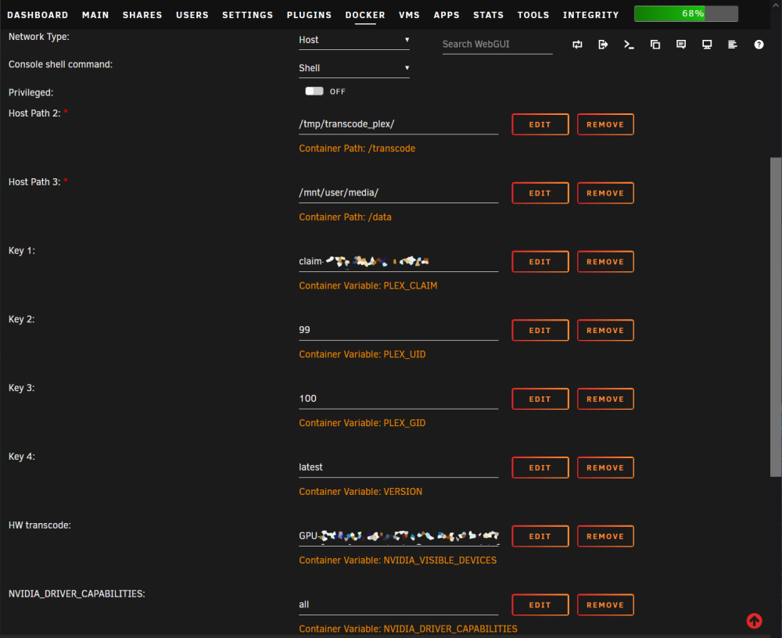Click 'Container Variable: PLEX_UID' text
This screenshot has height=638, width=782.
pos(362,355)
